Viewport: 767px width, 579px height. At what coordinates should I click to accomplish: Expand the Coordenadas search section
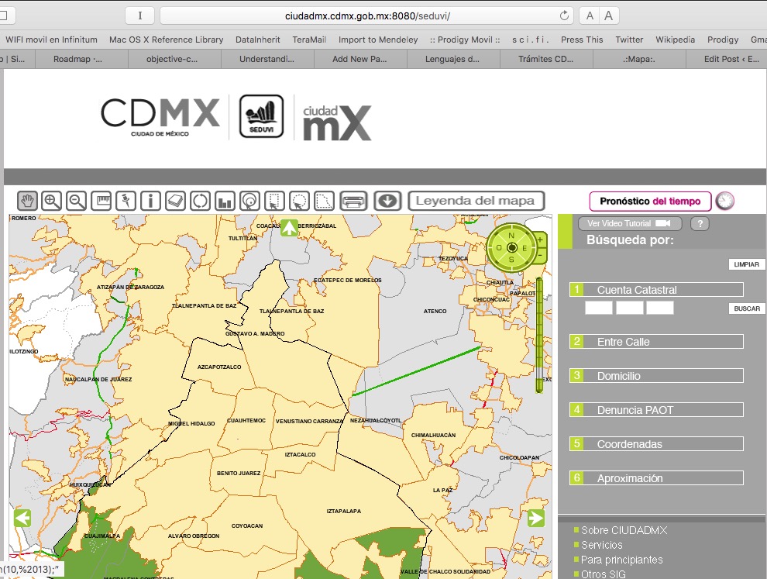[x=657, y=444]
